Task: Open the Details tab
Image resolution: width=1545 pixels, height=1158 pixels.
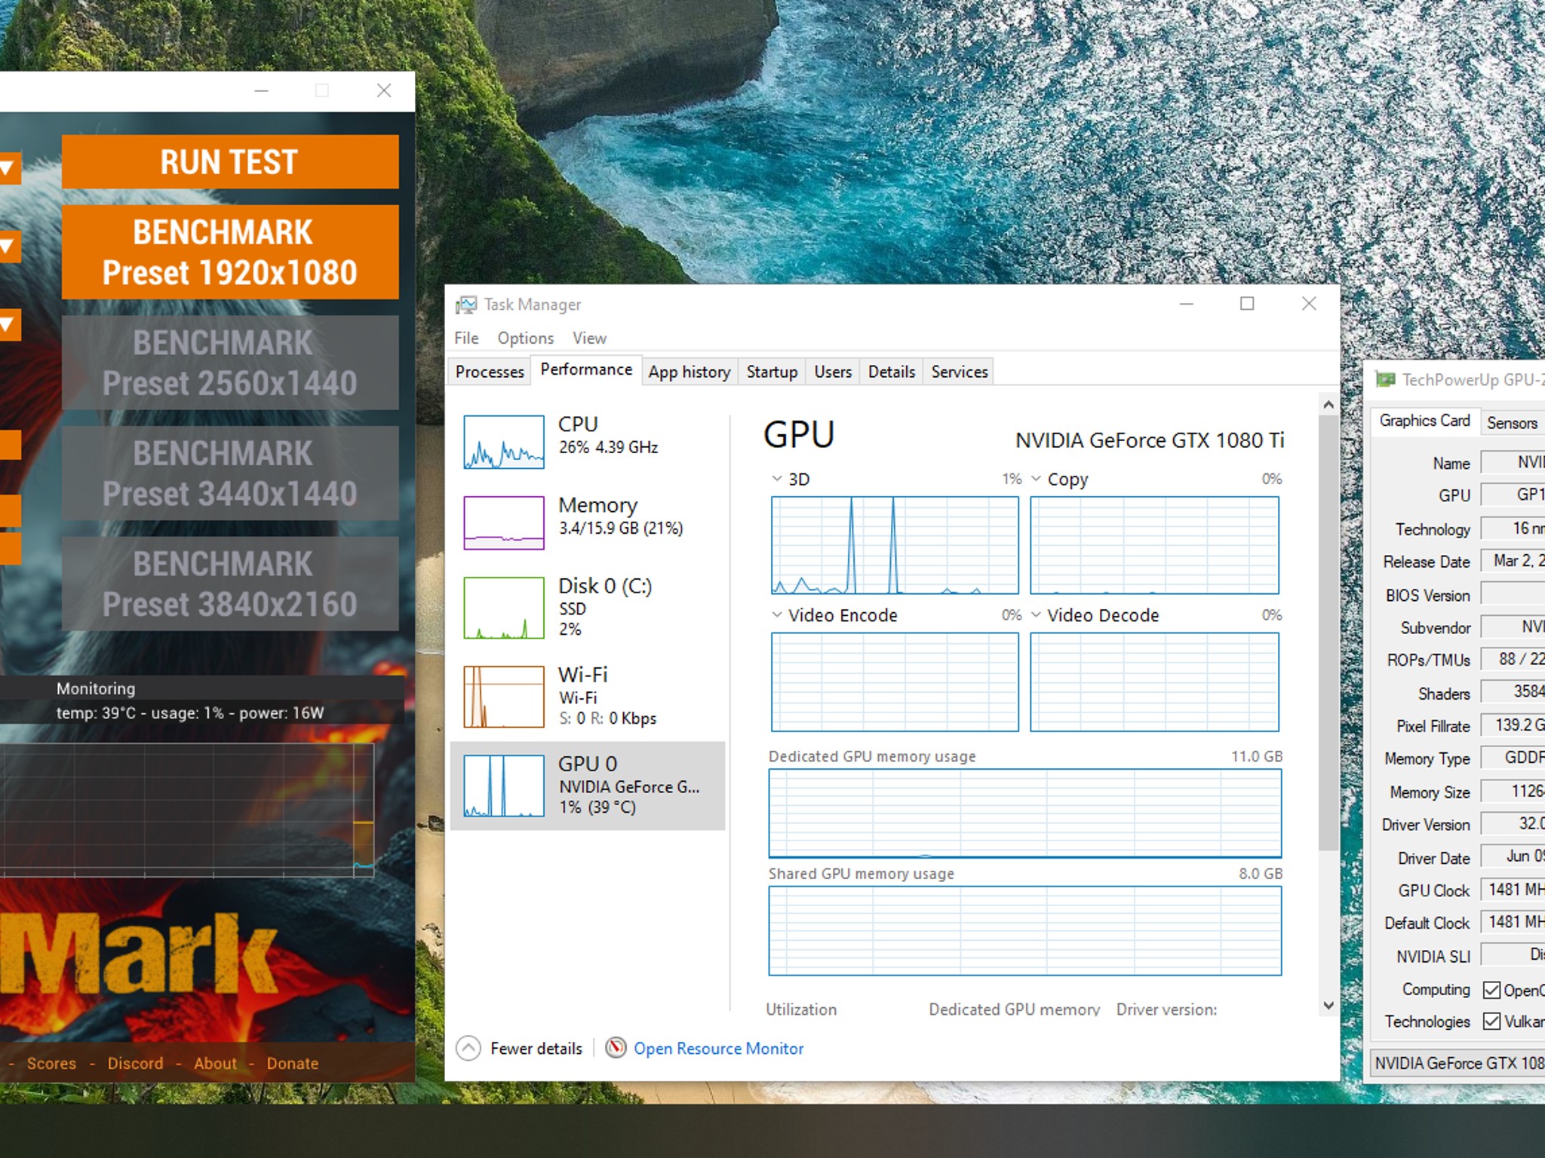Action: [891, 372]
